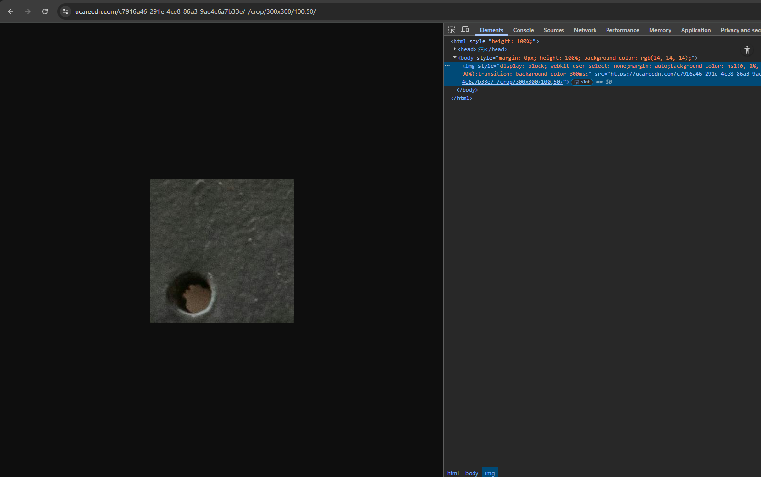
Task: Switch to the Application tab
Action: pyautogui.click(x=695, y=30)
